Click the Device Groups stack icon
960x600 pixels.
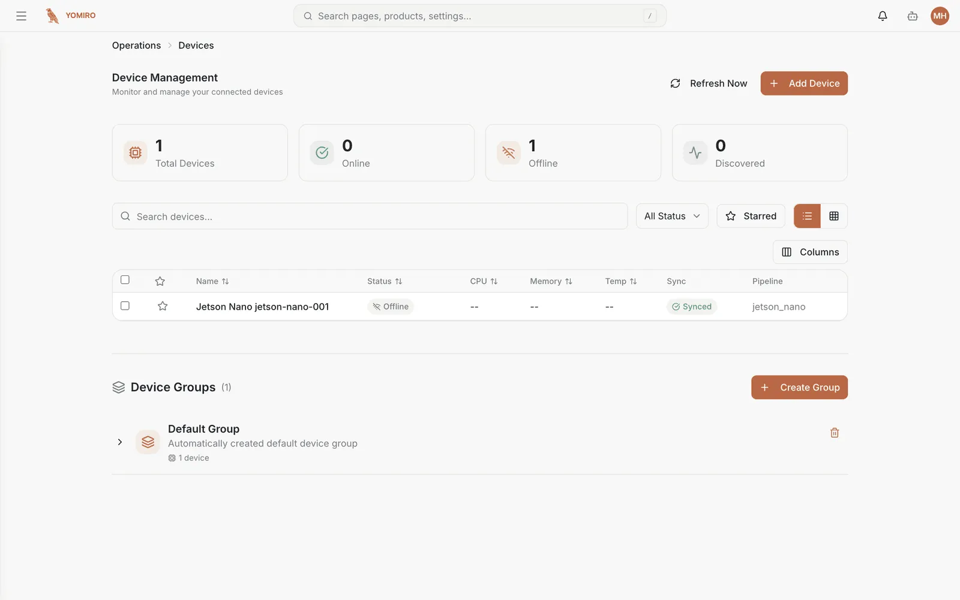click(x=119, y=388)
